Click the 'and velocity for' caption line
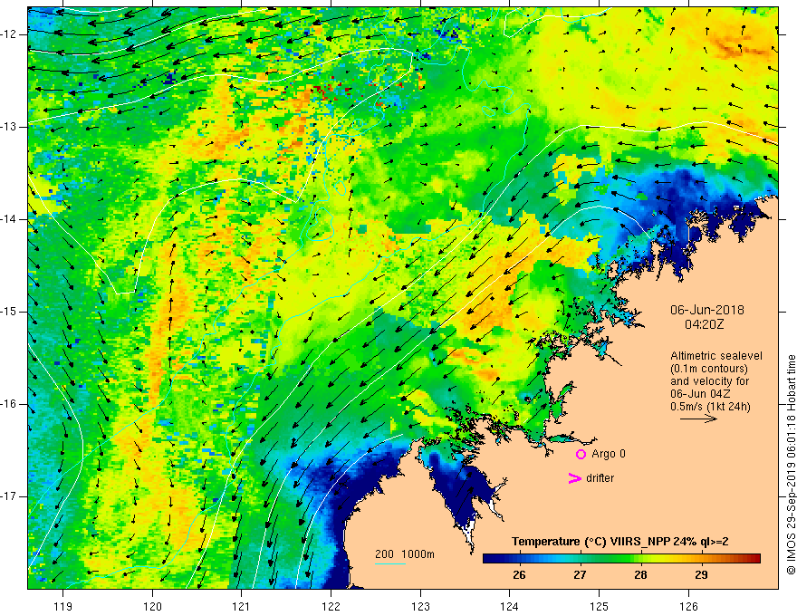Viewport: 797px width, 616px height. pos(709,381)
